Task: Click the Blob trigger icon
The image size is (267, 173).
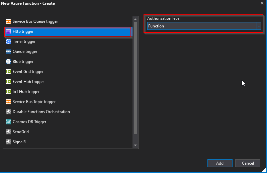Action: click(x=8, y=62)
